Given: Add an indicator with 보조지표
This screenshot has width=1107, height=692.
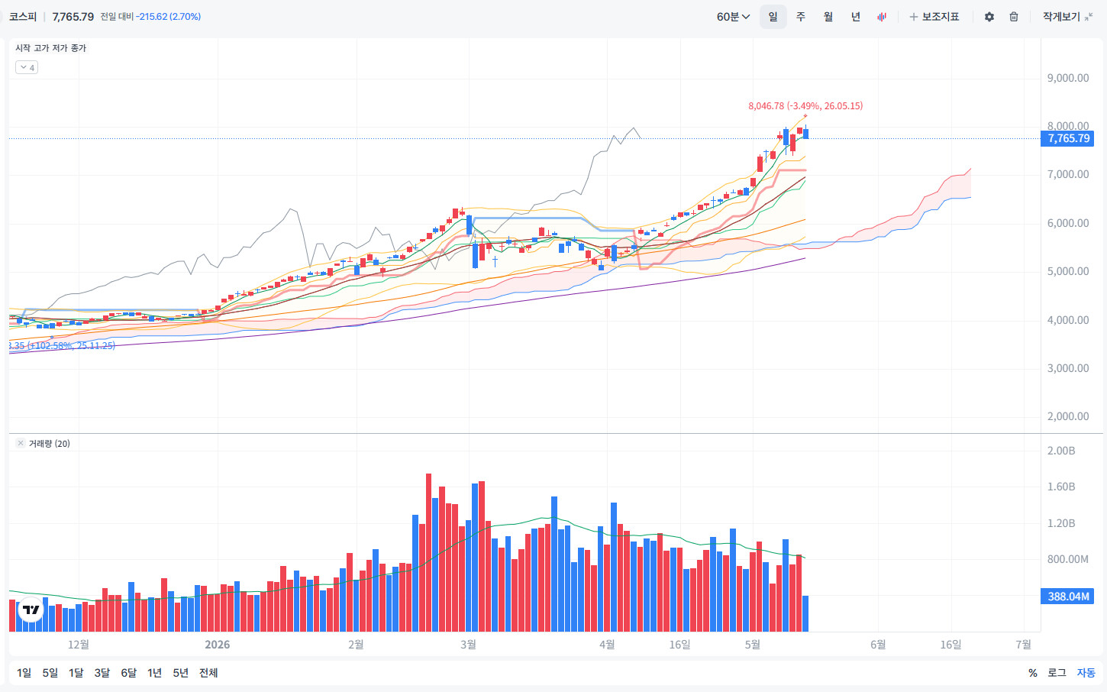Looking at the screenshot, I should point(934,17).
